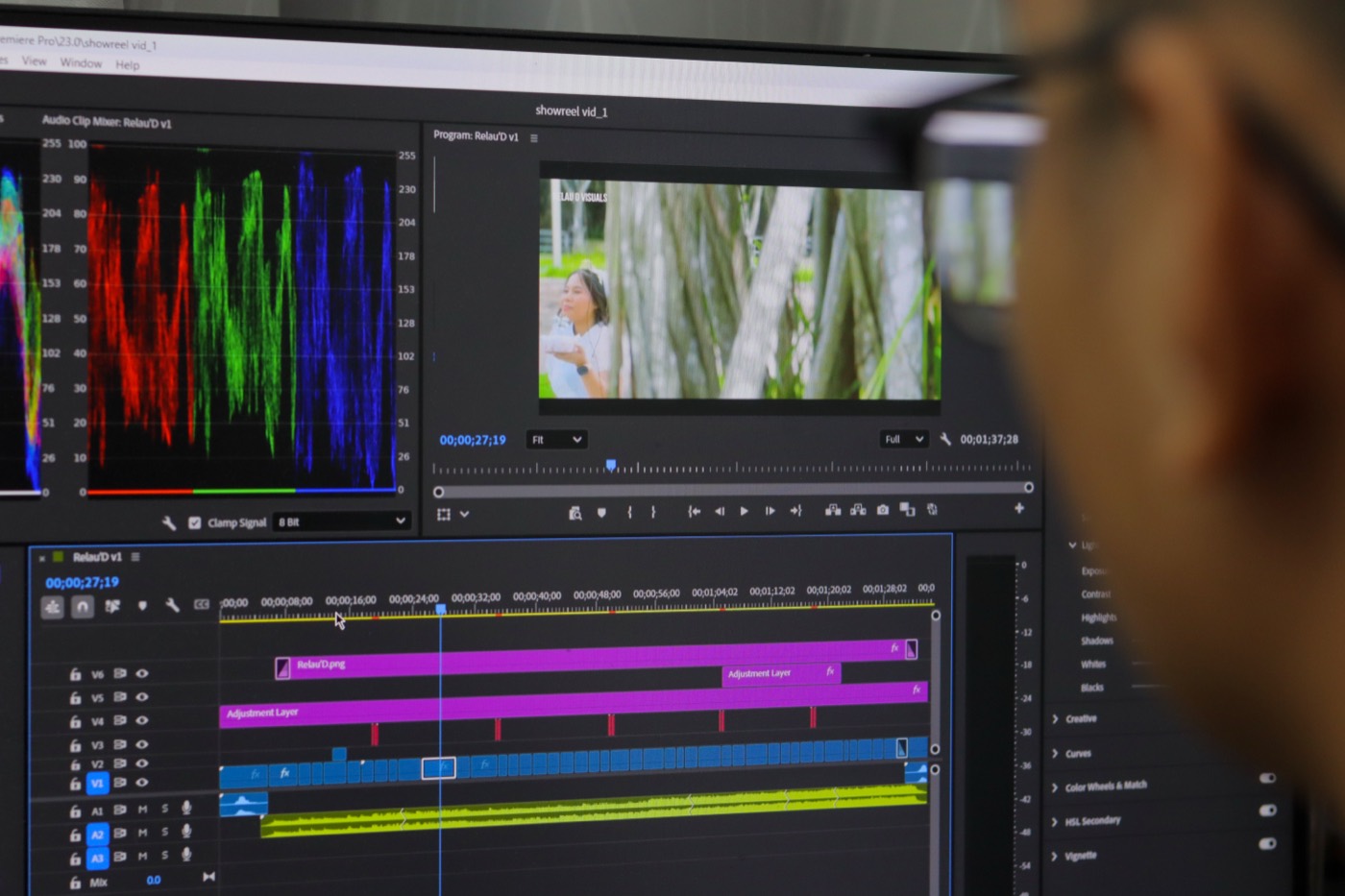Select the timeline wrench settings icon

(x=172, y=605)
